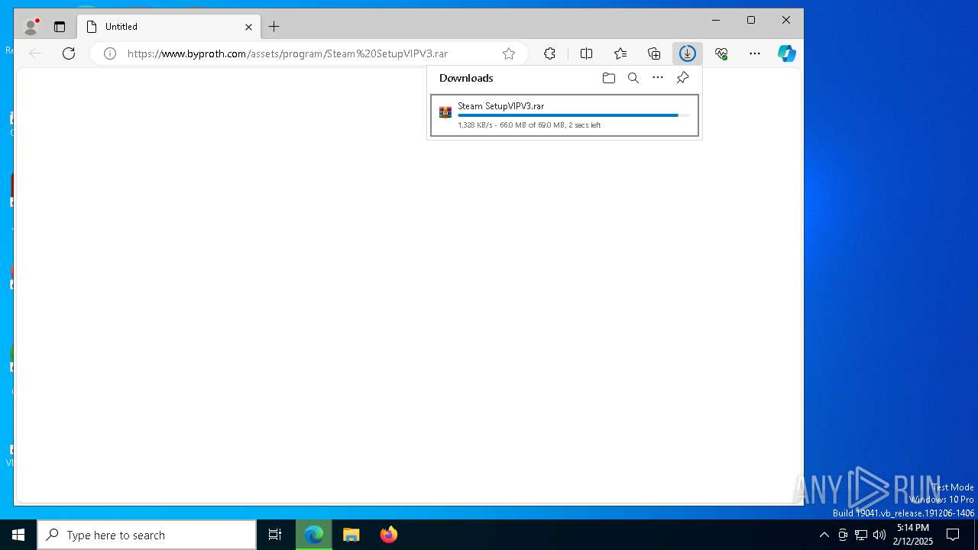Viewport: 978px width, 550px height.
Task: Toggle split screen view
Action: tap(586, 53)
